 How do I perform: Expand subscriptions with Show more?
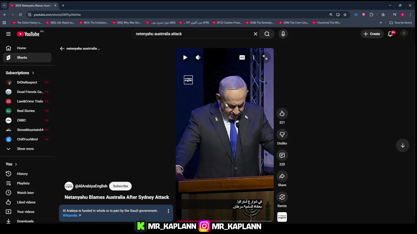tap(27, 149)
